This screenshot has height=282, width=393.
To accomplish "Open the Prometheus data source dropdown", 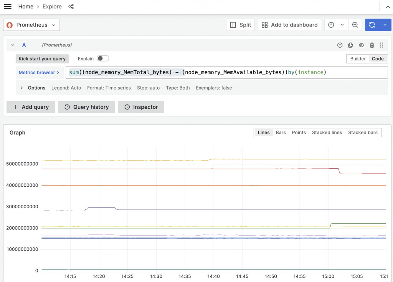I will coord(31,25).
